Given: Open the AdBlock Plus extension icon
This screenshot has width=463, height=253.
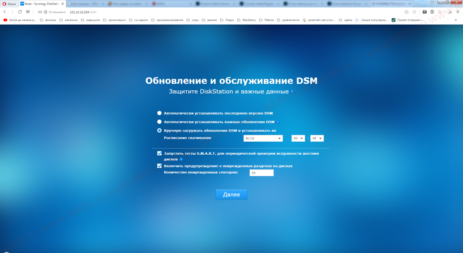Looking at the screenshot, I should [432, 12].
